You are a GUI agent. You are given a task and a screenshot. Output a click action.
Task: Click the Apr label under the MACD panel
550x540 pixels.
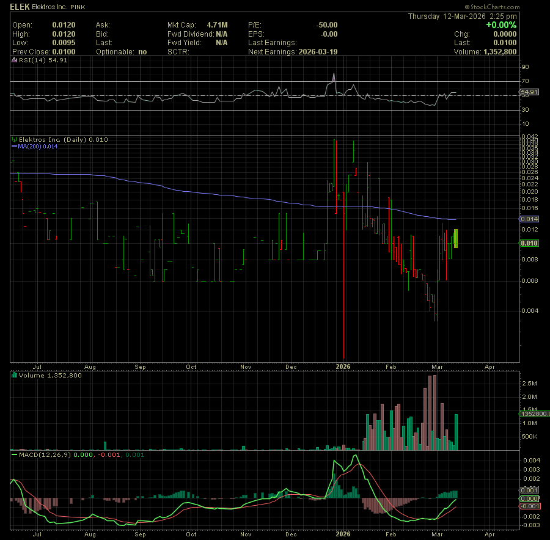point(490,535)
